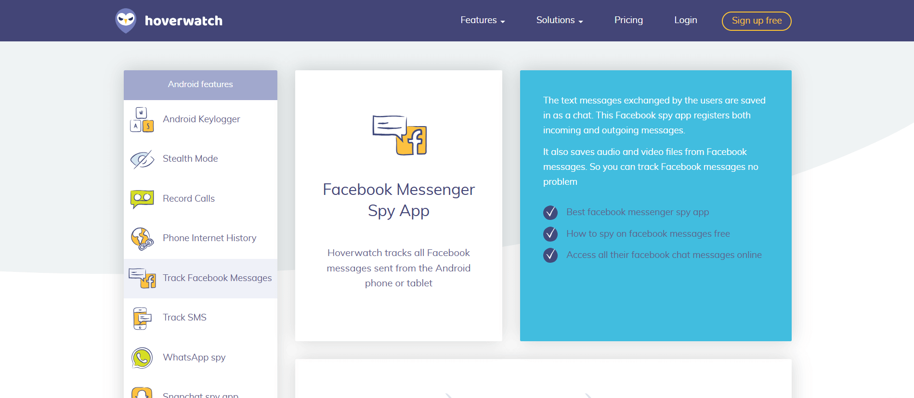Click the Sign up free button
Viewport: 914px width, 398px height.
tap(757, 21)
